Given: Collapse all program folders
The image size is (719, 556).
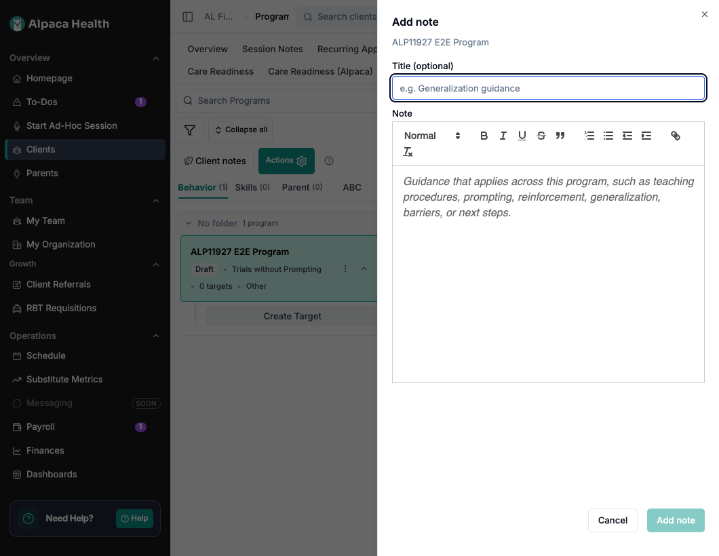Looking at the screenshot, I should (241, 130).
